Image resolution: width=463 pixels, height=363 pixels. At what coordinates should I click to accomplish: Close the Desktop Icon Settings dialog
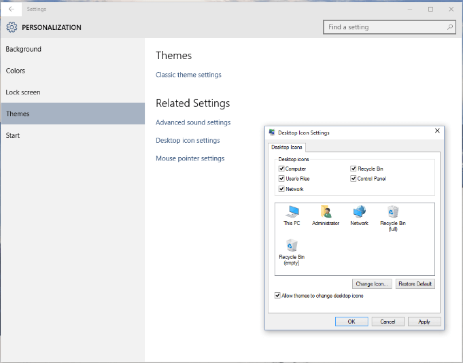pyautogui.click(x=437, y=131)
